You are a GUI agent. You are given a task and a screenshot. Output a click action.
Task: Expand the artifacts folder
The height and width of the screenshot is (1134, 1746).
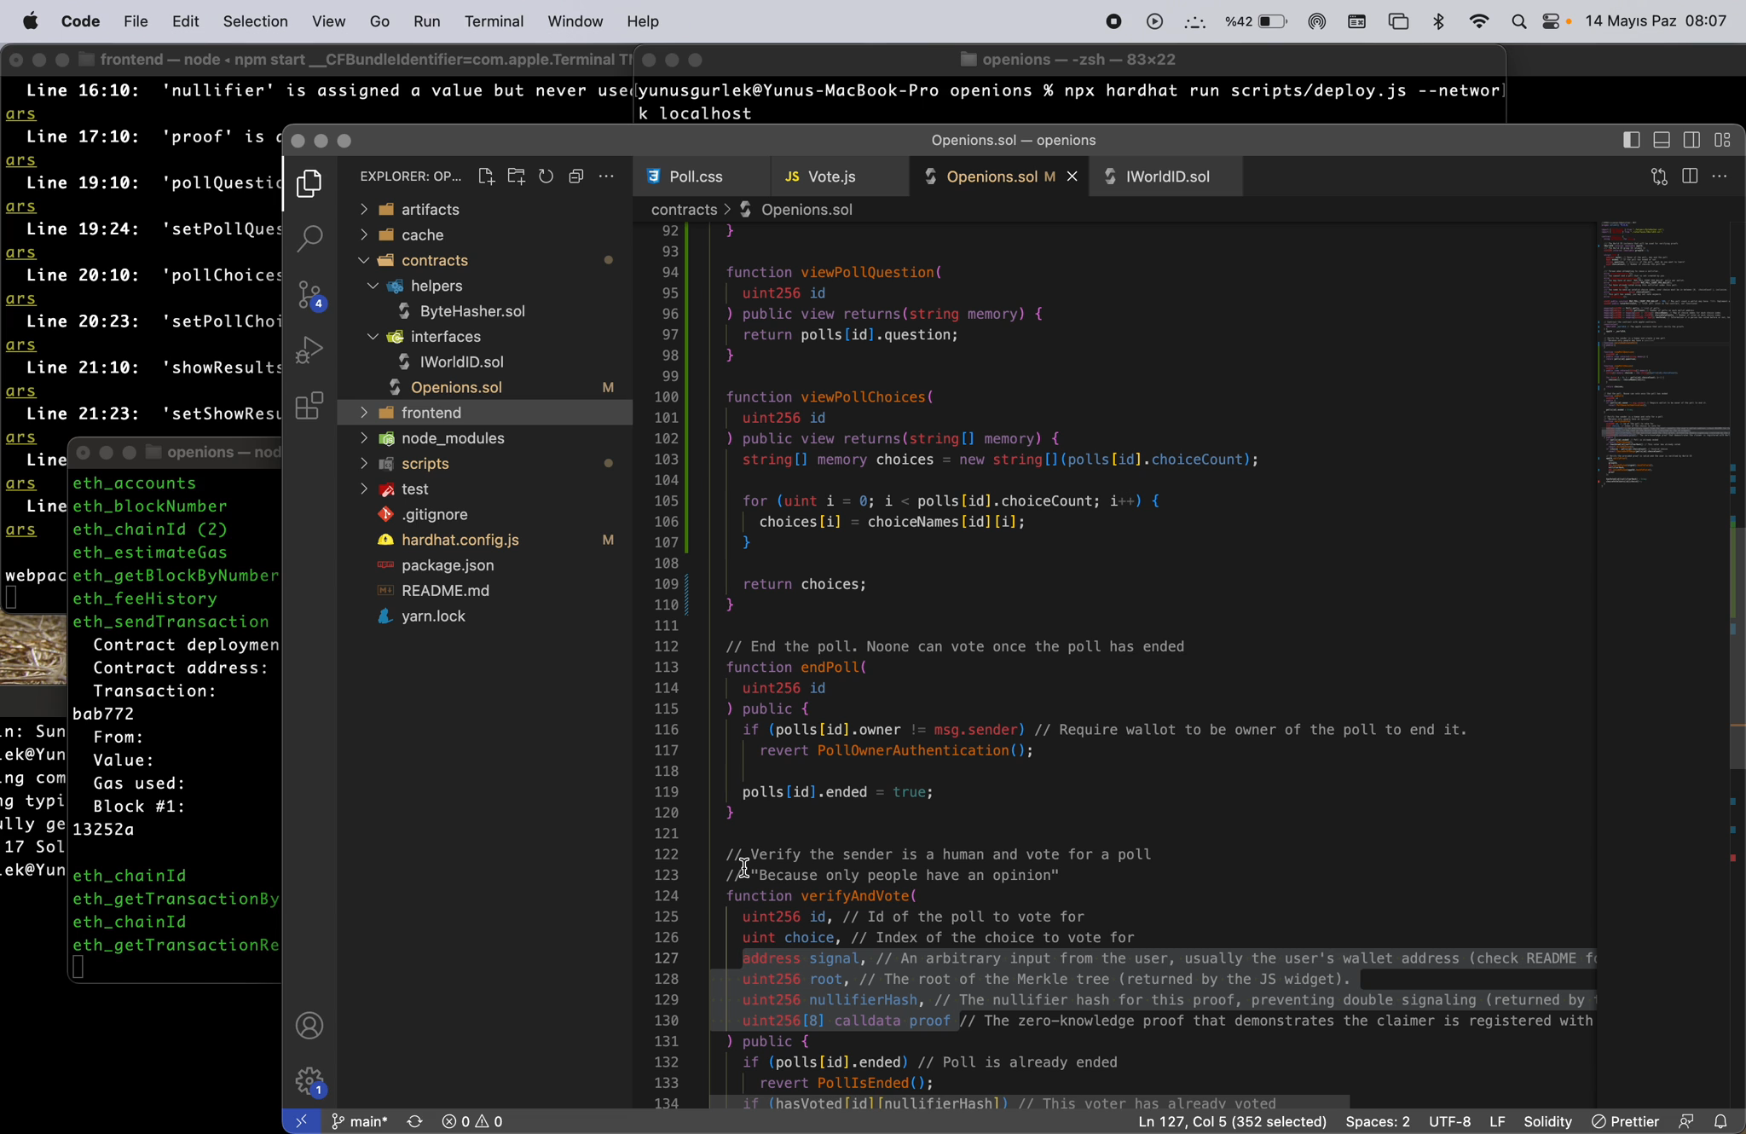[485, 210]
